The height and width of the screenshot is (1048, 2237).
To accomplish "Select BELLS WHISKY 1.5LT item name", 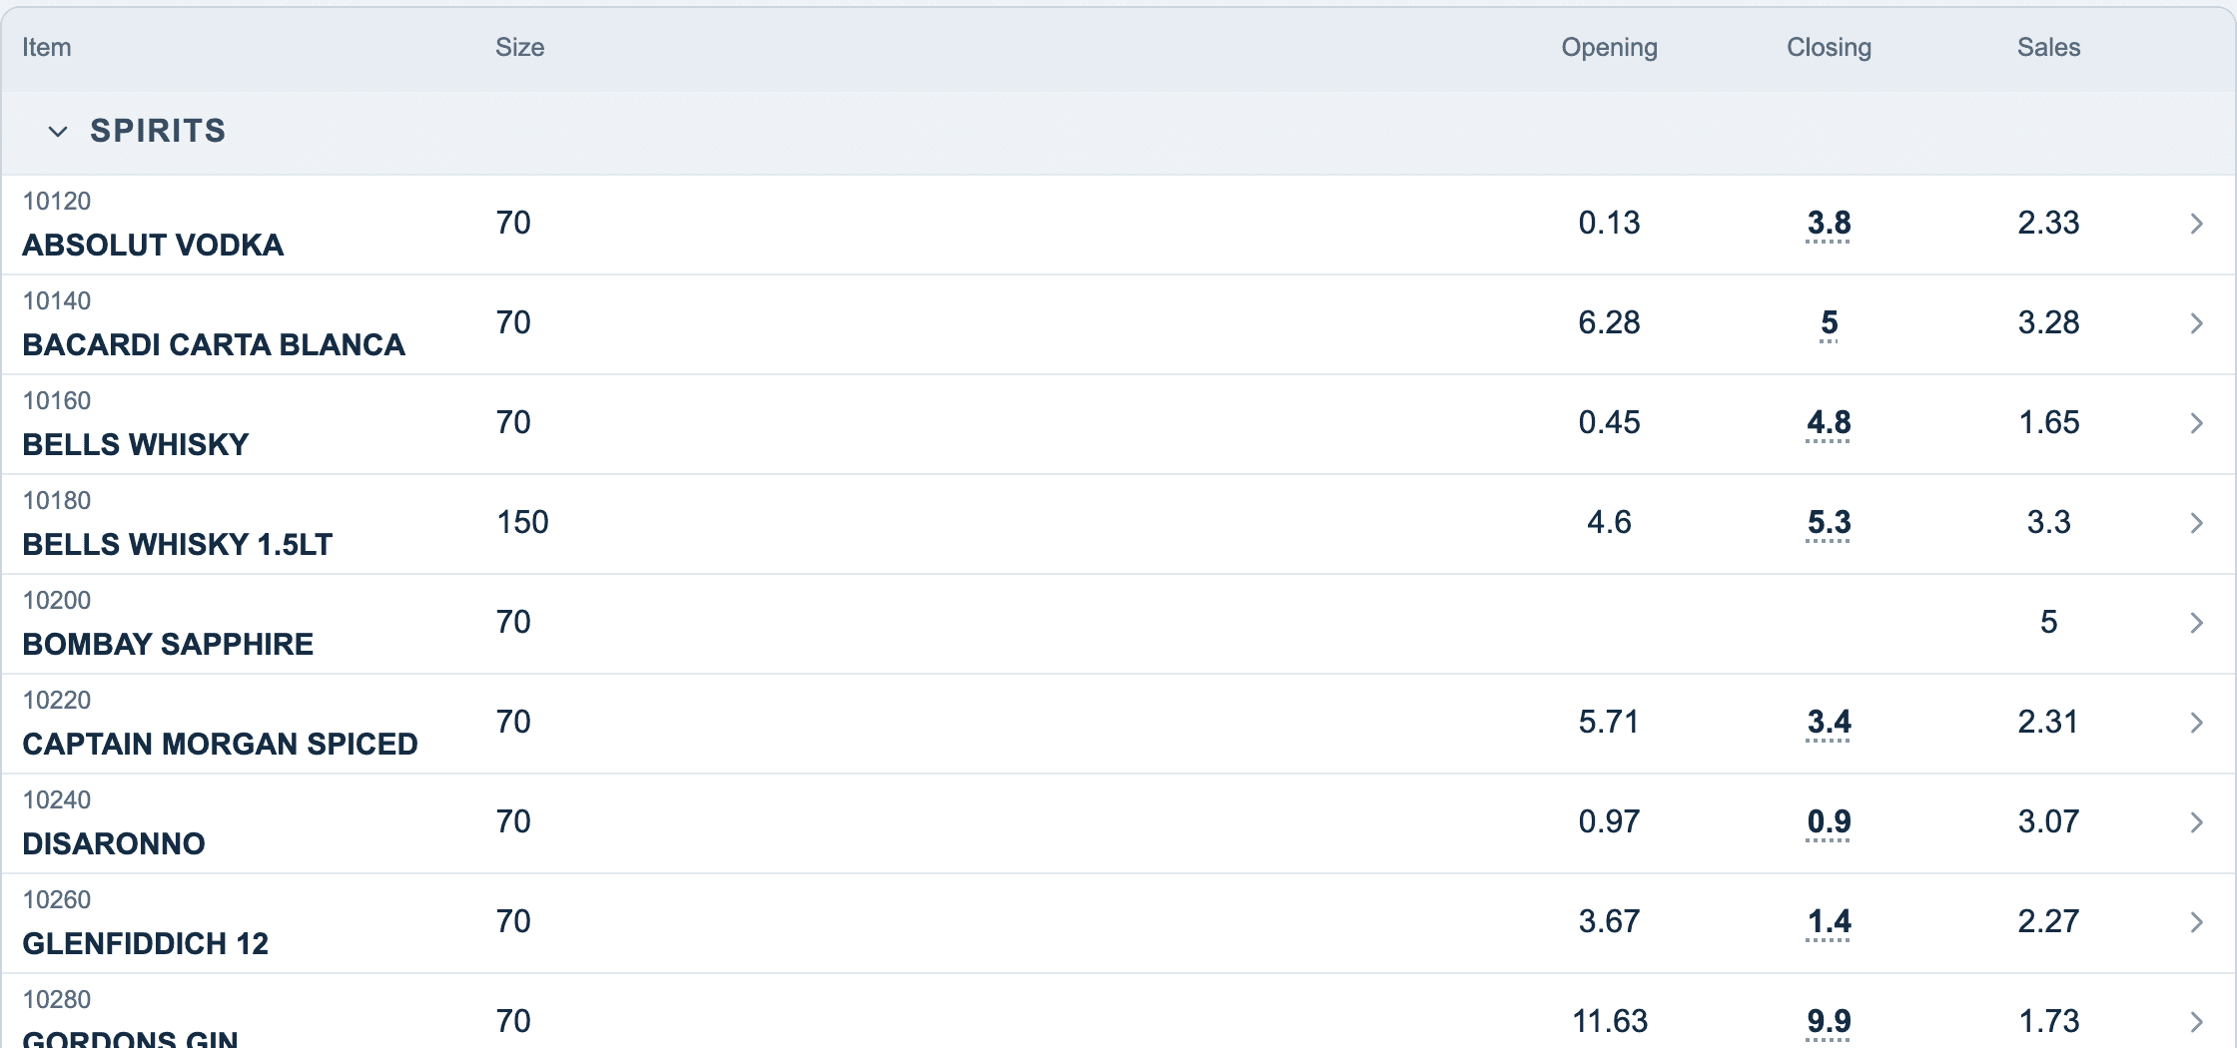I will click(177, 544).
